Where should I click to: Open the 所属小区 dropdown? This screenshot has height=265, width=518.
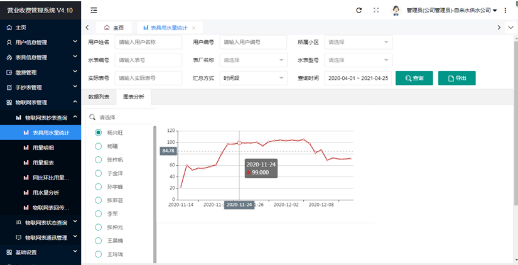358,42
